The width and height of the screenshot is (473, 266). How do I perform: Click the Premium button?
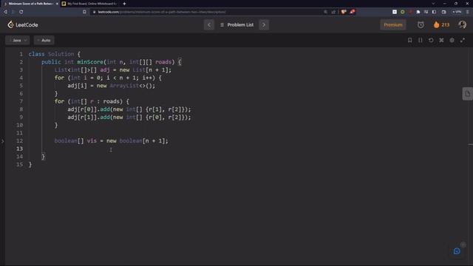pos(393,24)
